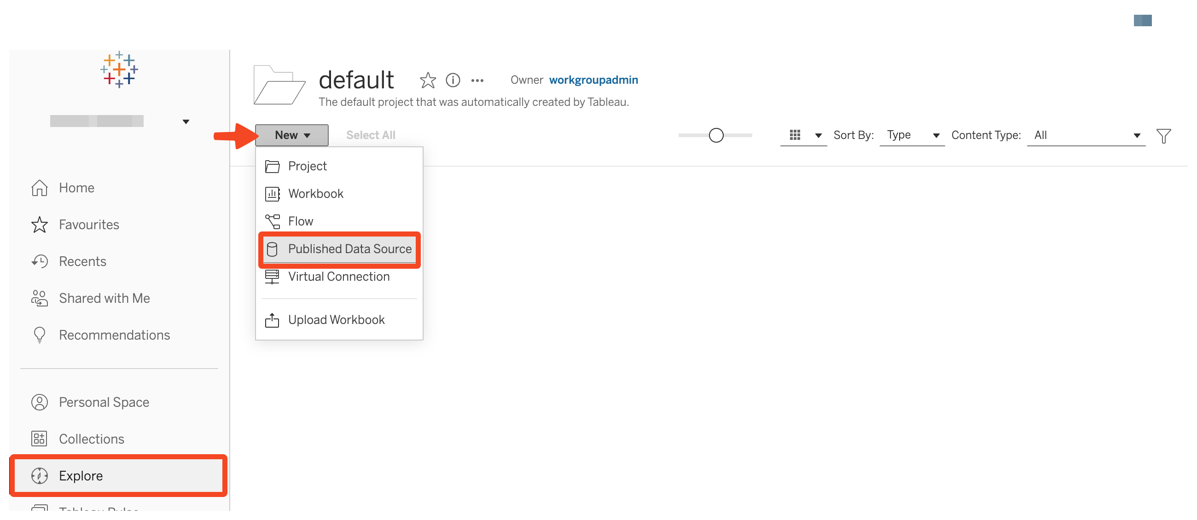Expand the site switcher dropdown arrow
The image size is (1197, 520).
[186, 121]
